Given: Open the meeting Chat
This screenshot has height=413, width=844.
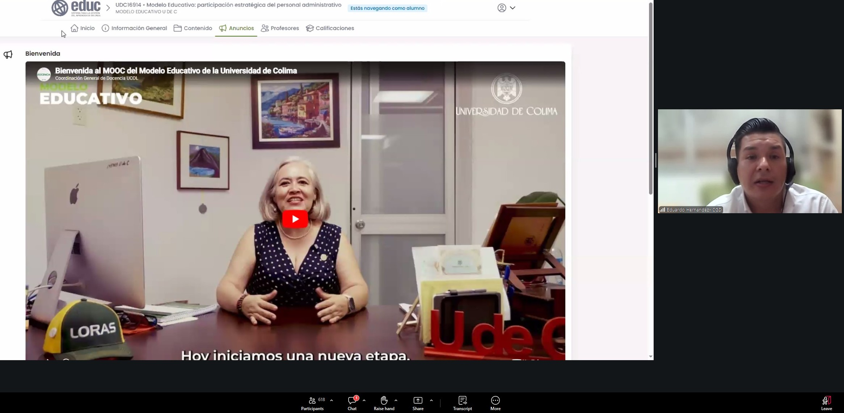Looking at the screenshot, I should click(x=352, y=403).
